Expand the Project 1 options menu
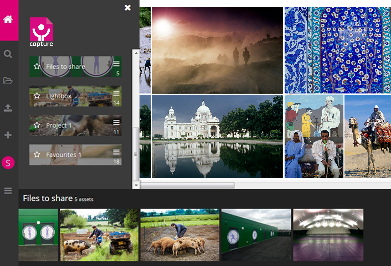 tap(116, 122)
